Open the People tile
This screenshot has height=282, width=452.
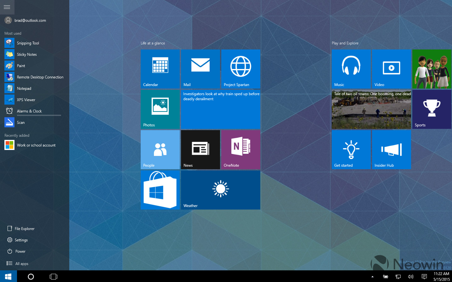160,150
